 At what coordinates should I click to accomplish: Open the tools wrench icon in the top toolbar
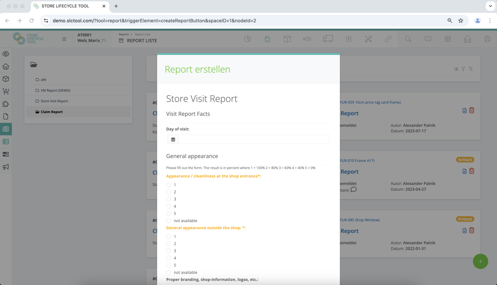368,39
